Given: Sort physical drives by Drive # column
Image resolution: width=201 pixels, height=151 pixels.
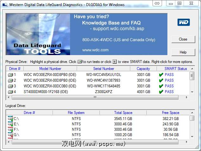Looking at the screenshot, I should click(x=15, y=69).
